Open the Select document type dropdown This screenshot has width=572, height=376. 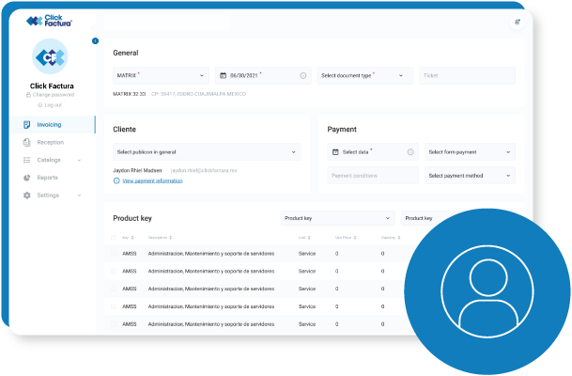point(365,75)
